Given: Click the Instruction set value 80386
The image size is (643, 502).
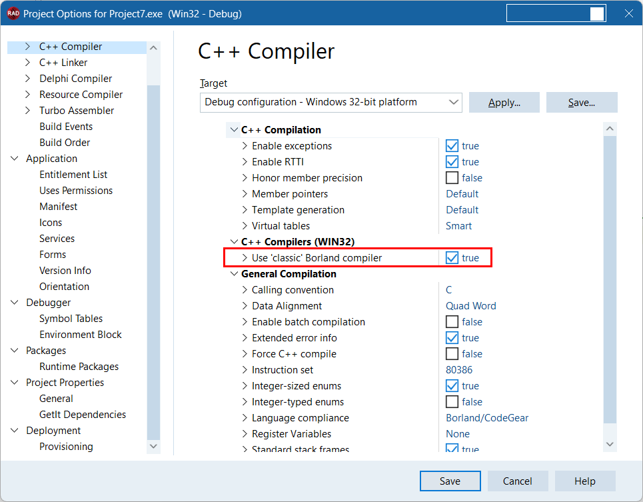Looking at the screenshot, I should tap(459, 370).
